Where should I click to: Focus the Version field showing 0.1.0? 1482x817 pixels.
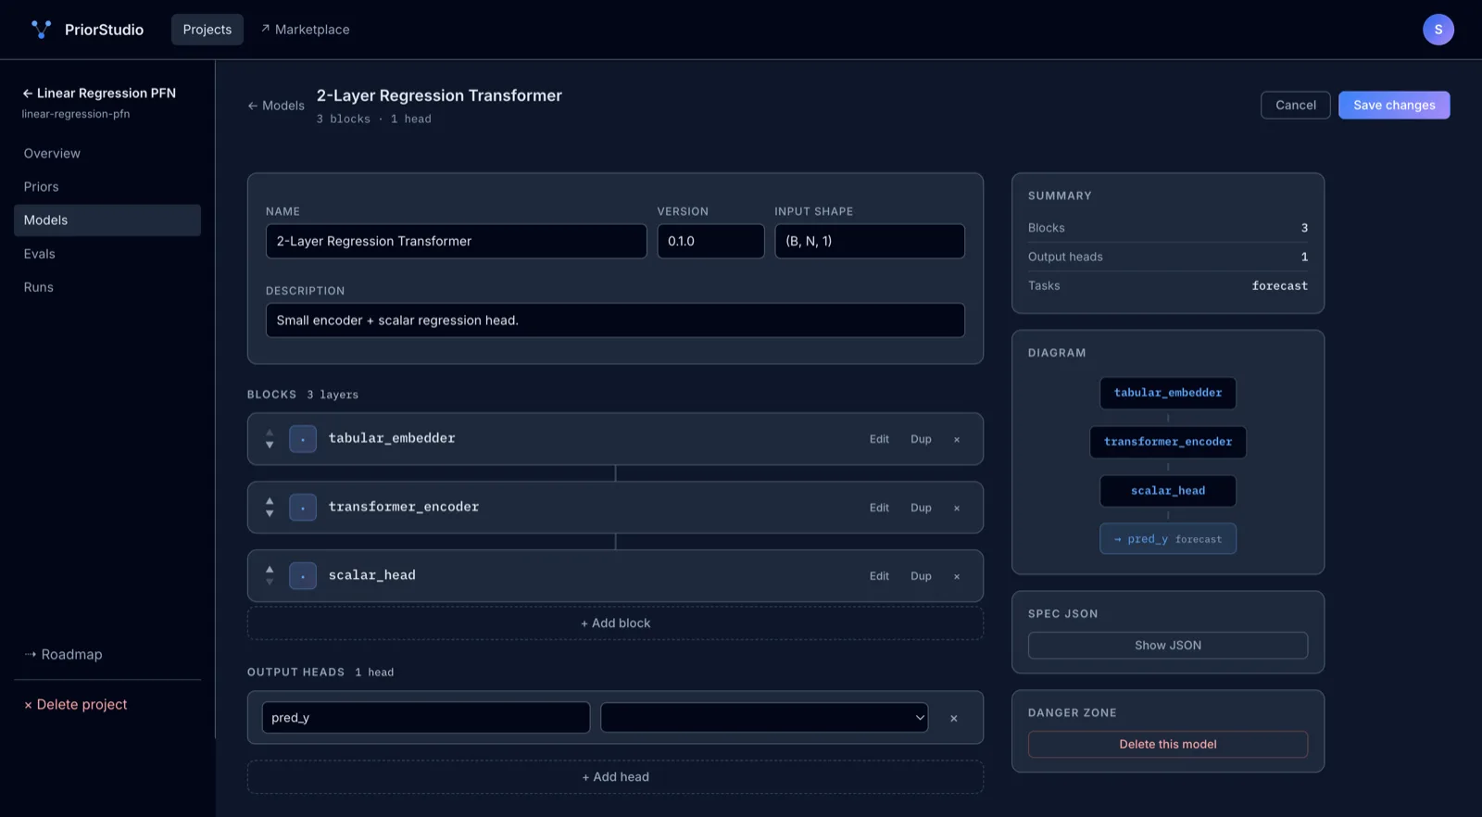pyautogui.click(x=710, y=241)
